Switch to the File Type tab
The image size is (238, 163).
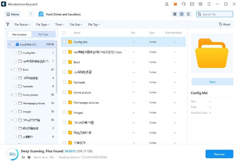point(43,34)
